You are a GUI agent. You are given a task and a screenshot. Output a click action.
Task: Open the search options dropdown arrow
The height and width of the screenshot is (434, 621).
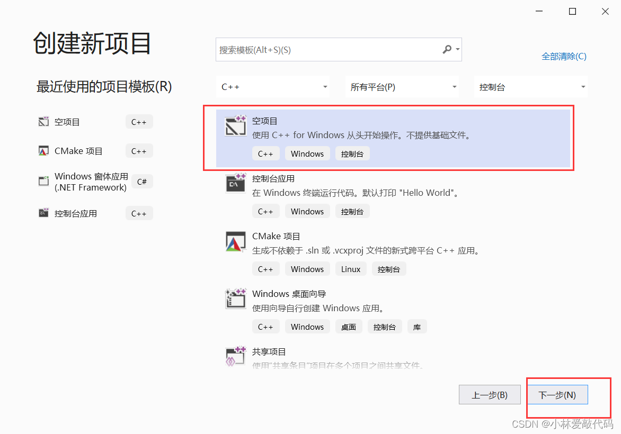tap(457, 49)
